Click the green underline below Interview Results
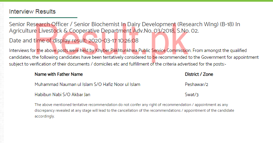This screenshot has height=143, width=273. [43, 18]
